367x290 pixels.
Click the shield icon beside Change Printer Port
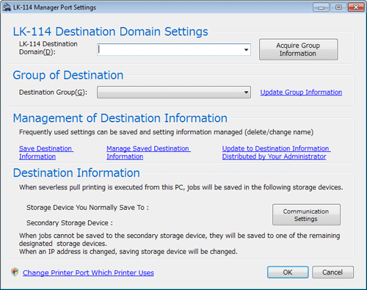tap(15, 272)
